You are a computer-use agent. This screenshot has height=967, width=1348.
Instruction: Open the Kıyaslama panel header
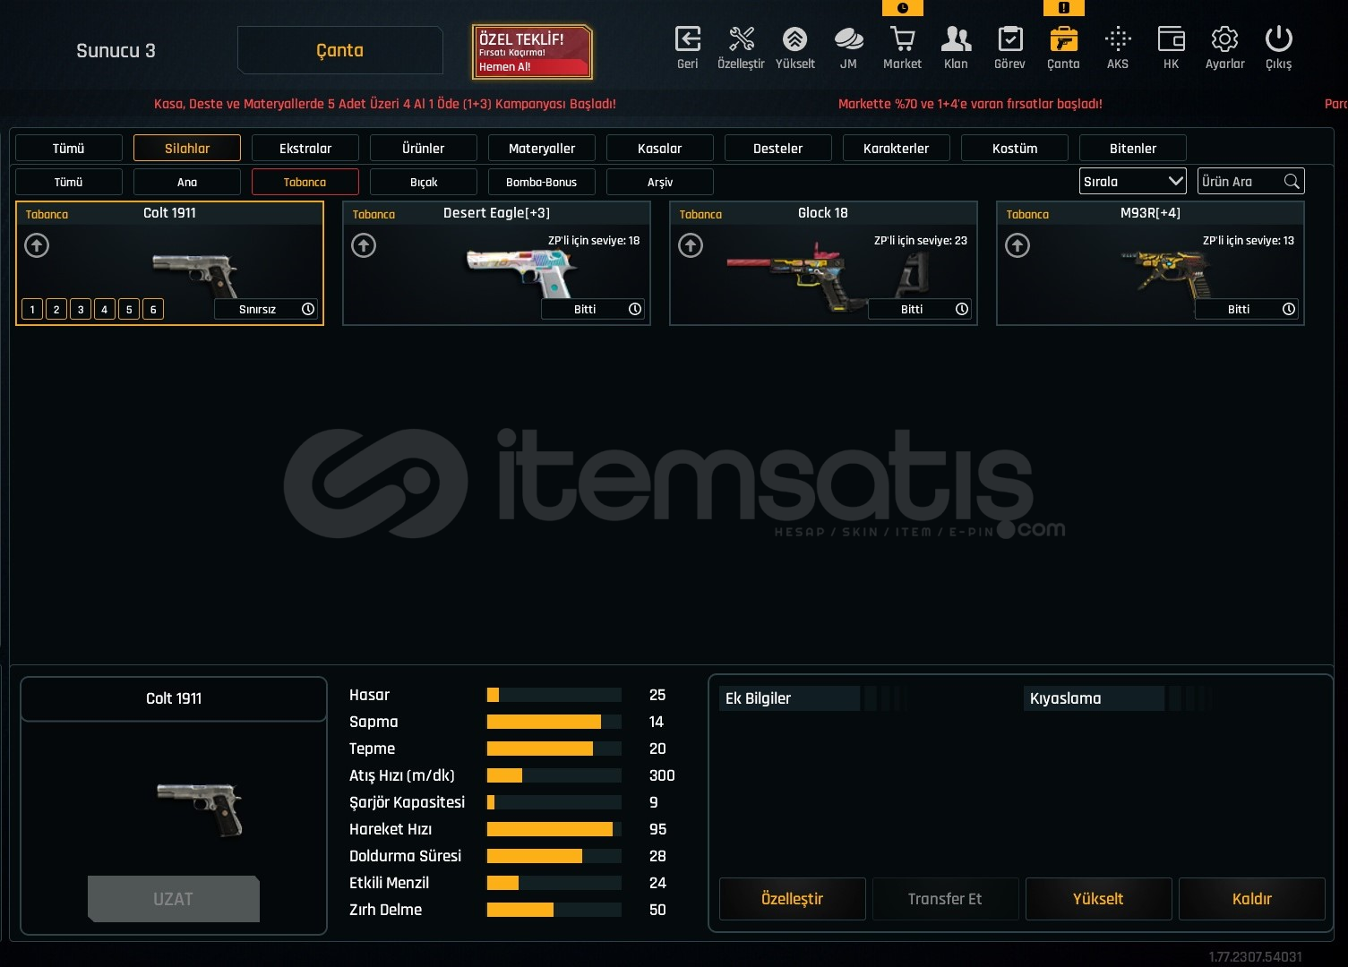click(x=1094, y=698)
